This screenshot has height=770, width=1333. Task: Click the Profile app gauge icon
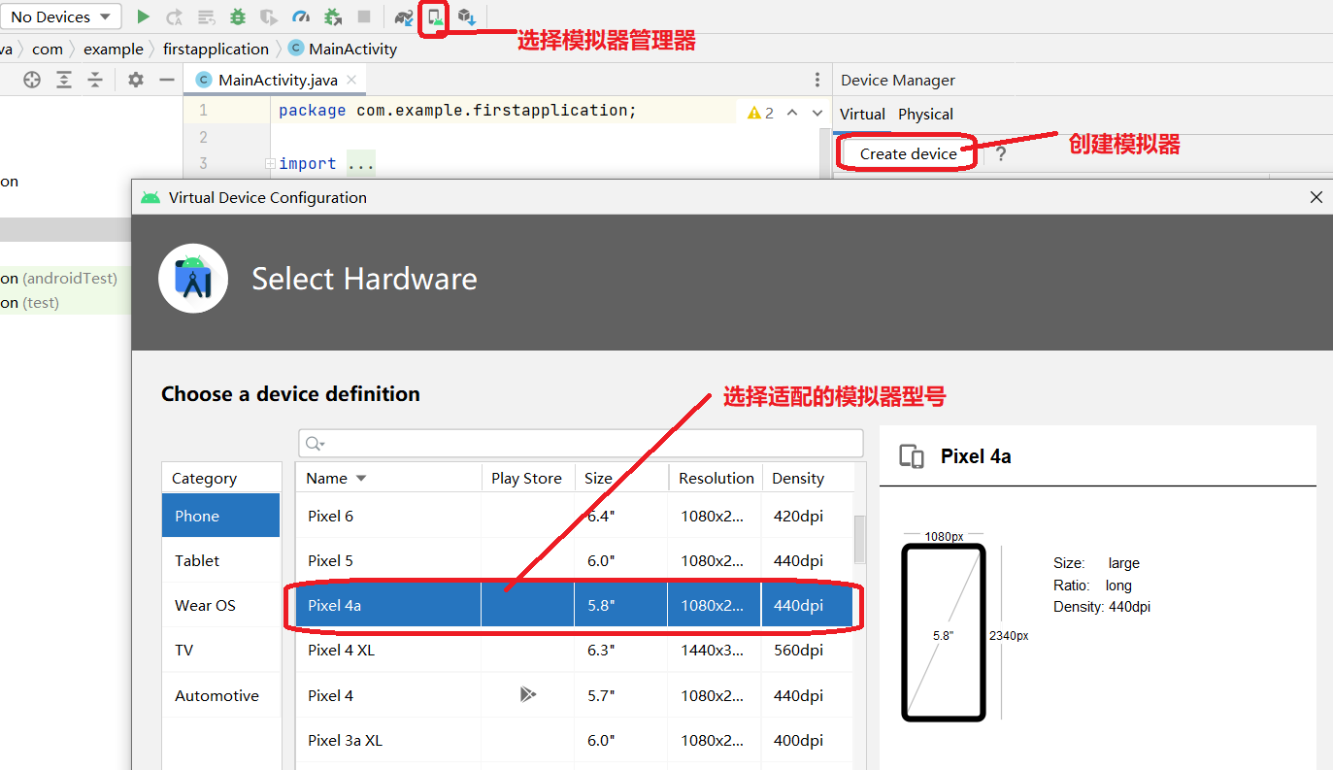tap(301, 17)
